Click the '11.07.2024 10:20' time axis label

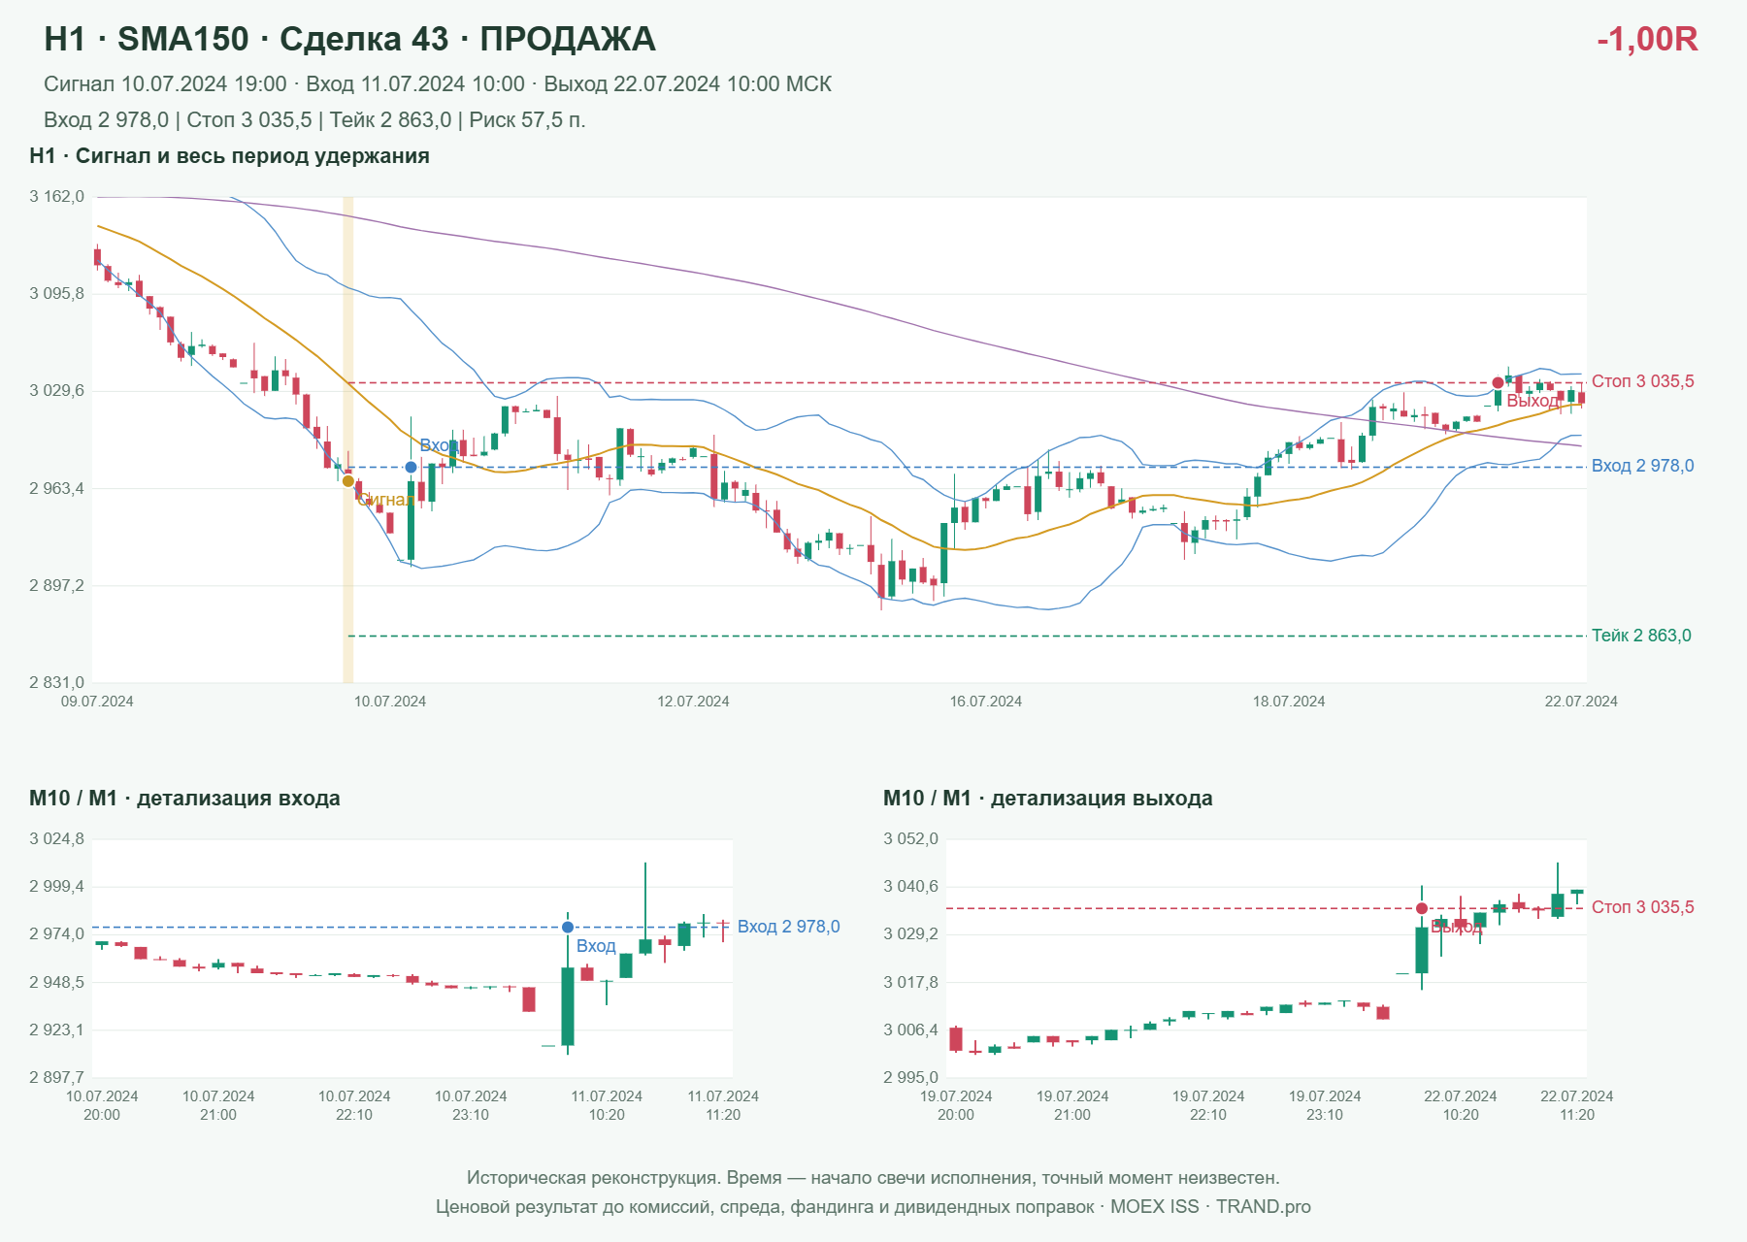coord(607,1106)
